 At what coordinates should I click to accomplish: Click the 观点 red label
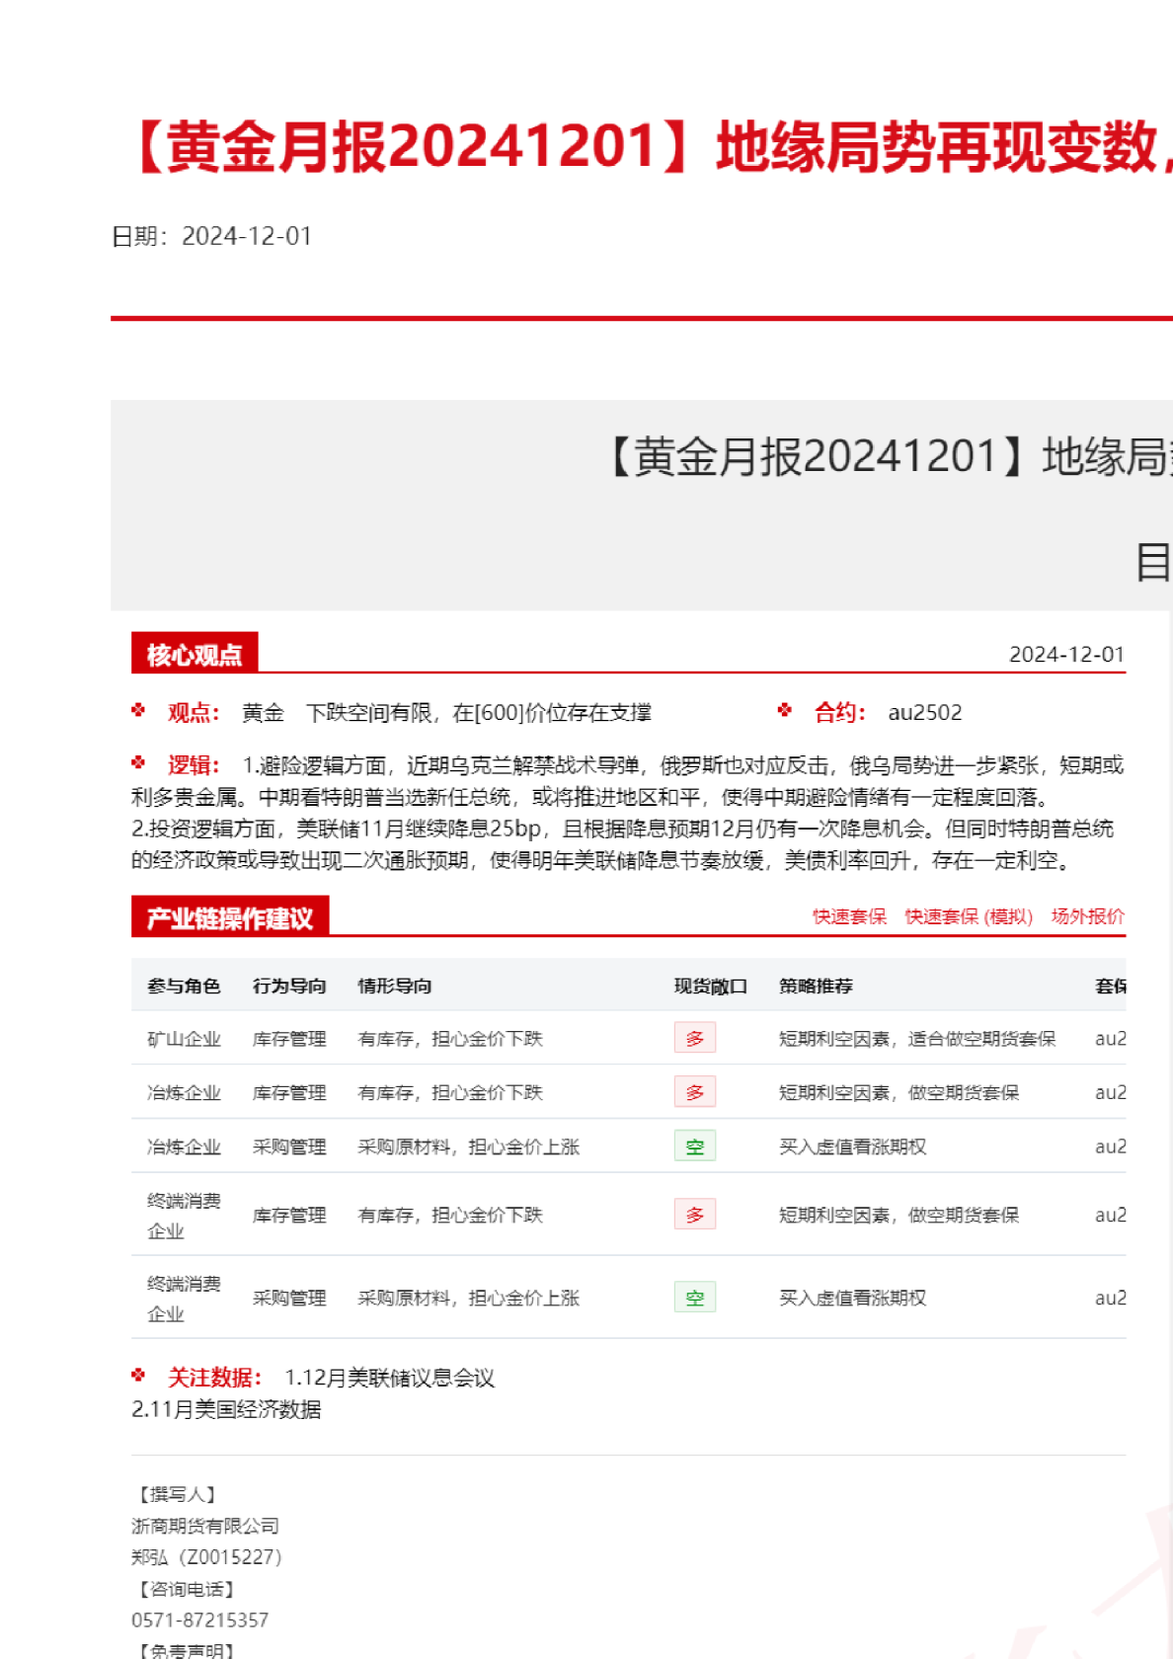pyautogui.click(x=194, y=712)
